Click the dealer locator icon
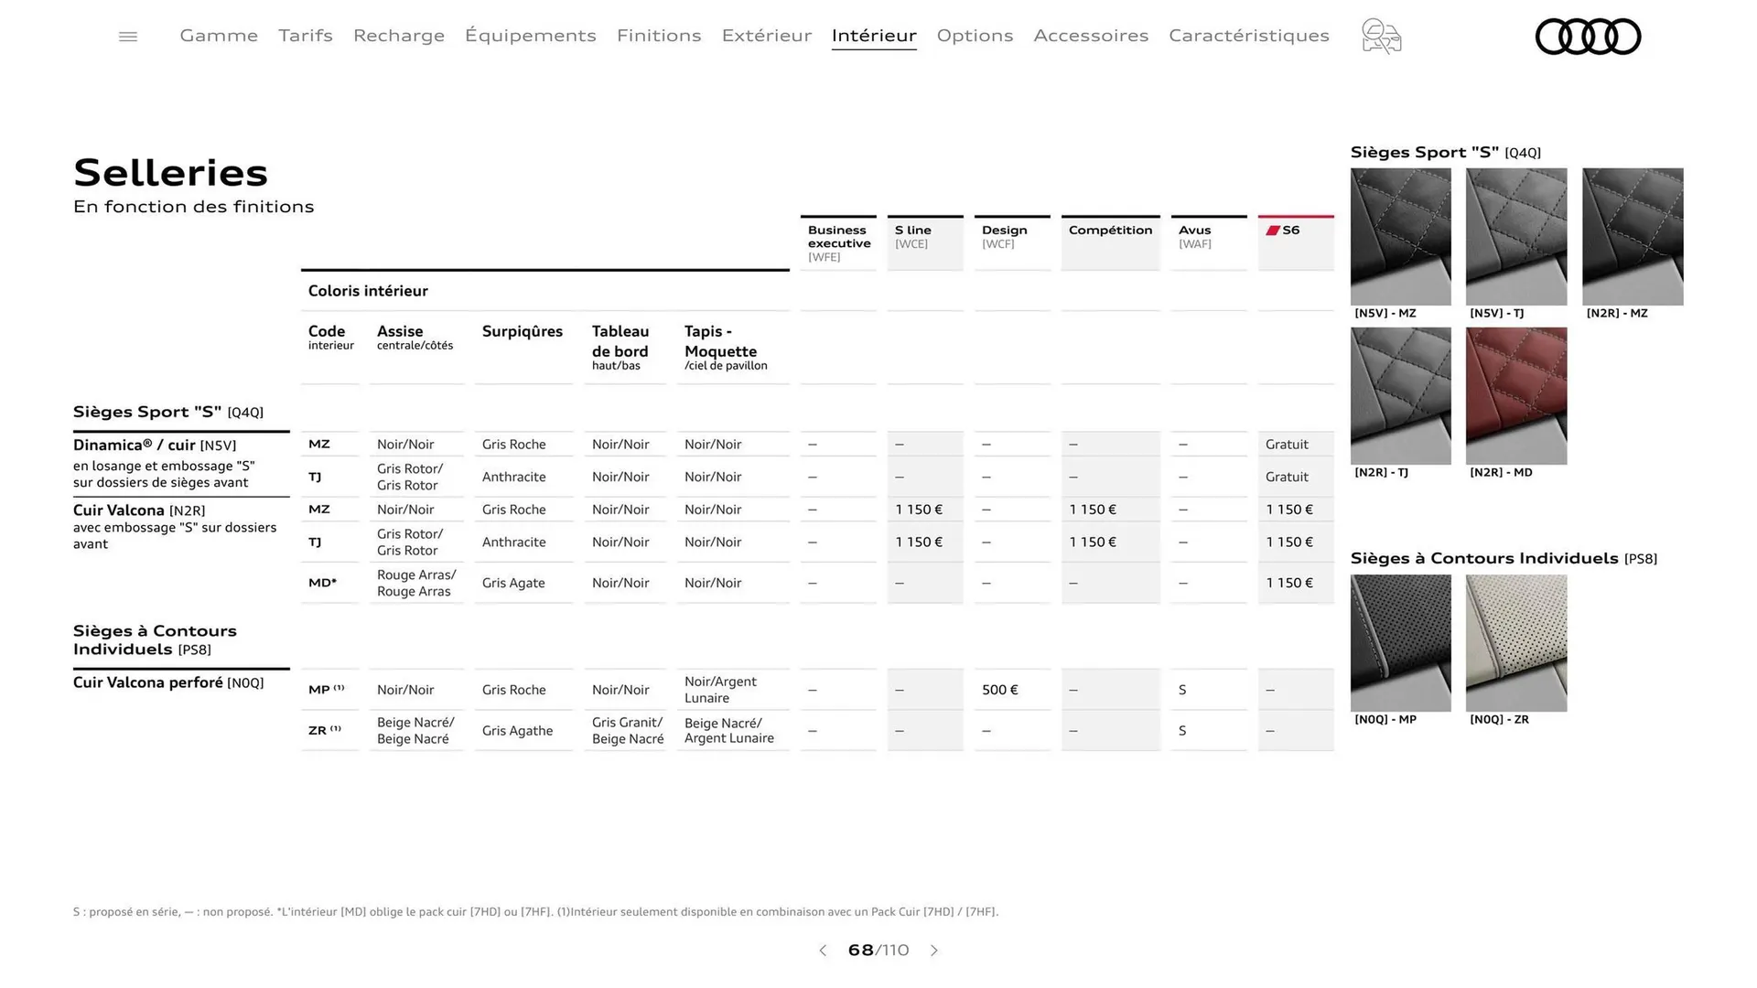This screenshot has height=988, width=1757. [1380, 37]
